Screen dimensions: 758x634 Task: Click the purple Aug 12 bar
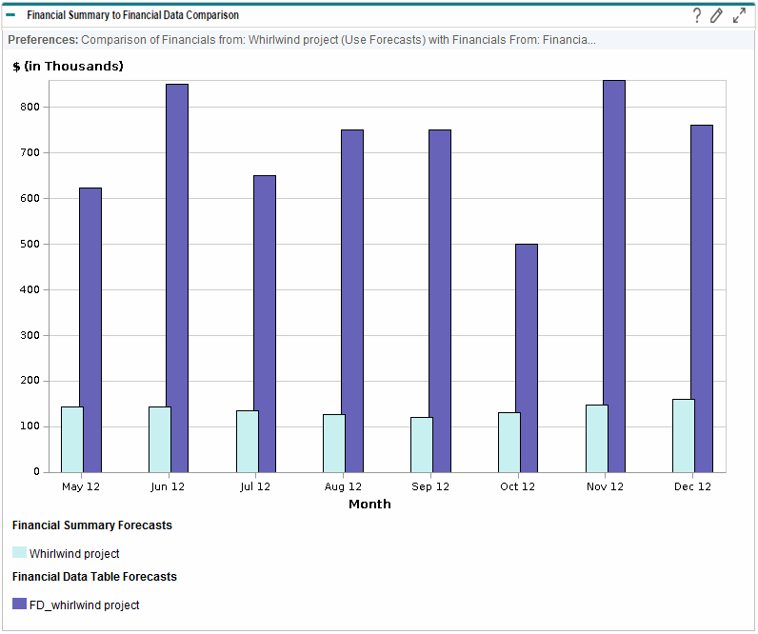[352, 300]
